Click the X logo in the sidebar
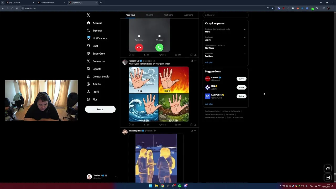 point(88,15)
